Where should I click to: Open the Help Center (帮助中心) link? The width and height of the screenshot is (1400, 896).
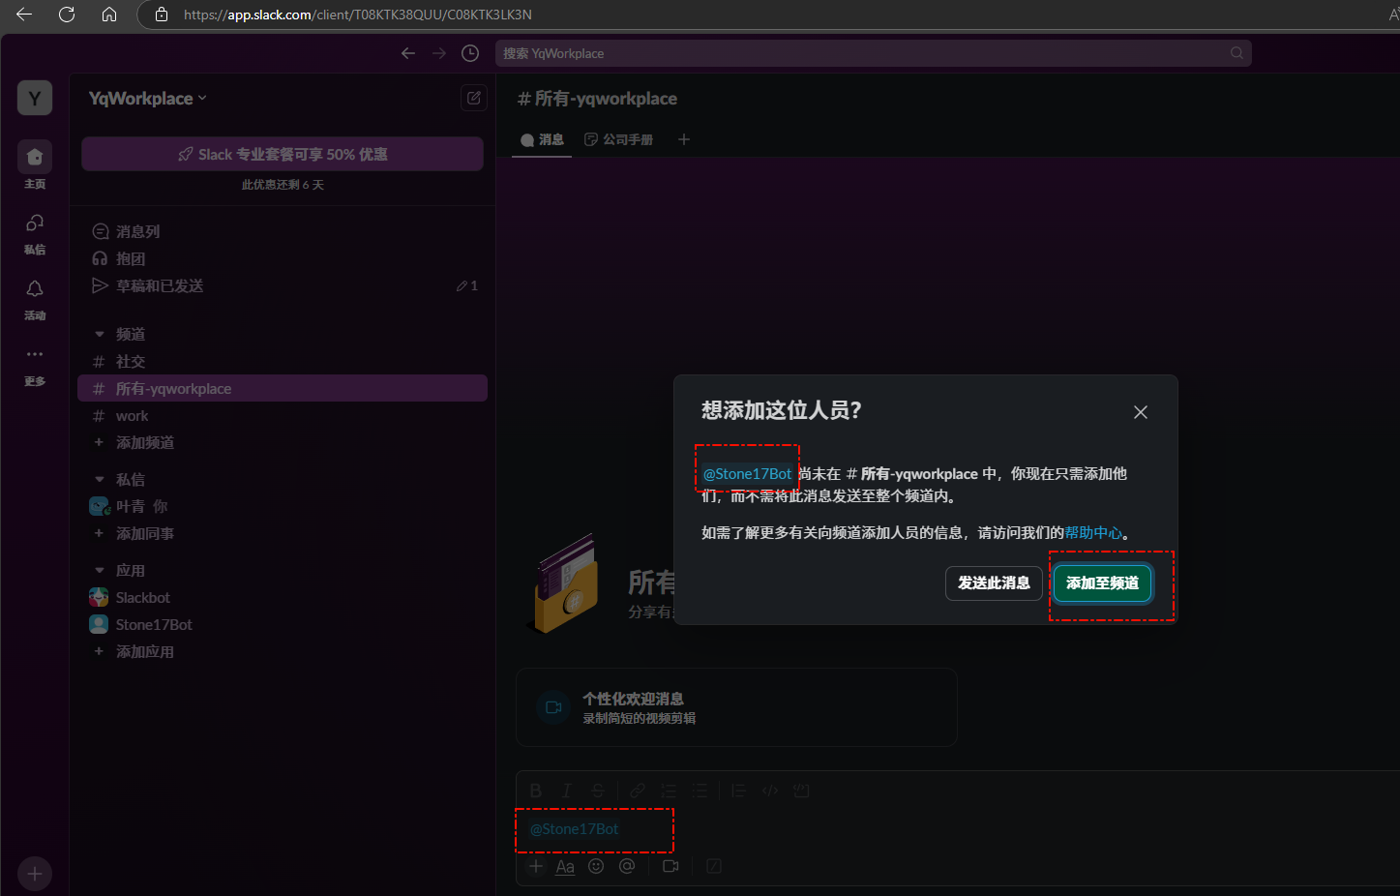(1093, 532)
